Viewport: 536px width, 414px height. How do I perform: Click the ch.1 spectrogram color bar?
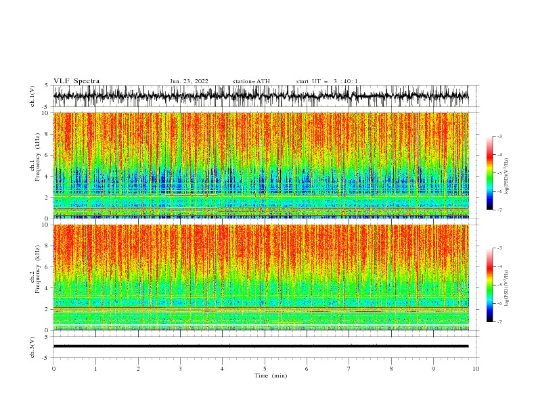click(x=489, y=173)
